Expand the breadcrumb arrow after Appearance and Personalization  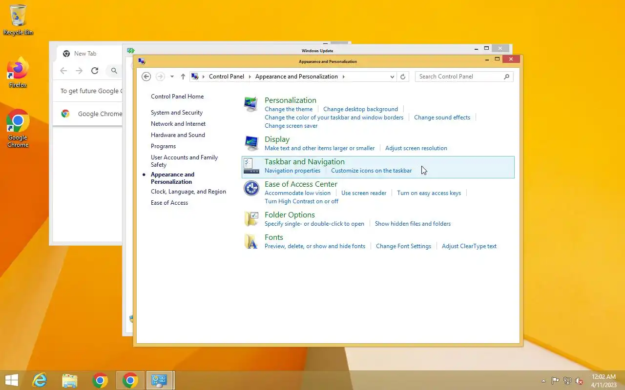click(x=343, y=77)
